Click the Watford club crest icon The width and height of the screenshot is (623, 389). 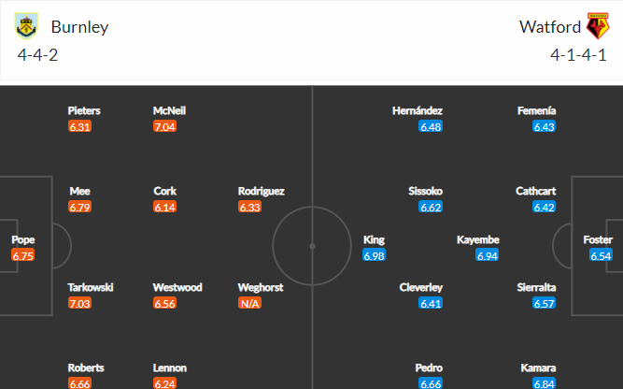click(x=598, y=26)
